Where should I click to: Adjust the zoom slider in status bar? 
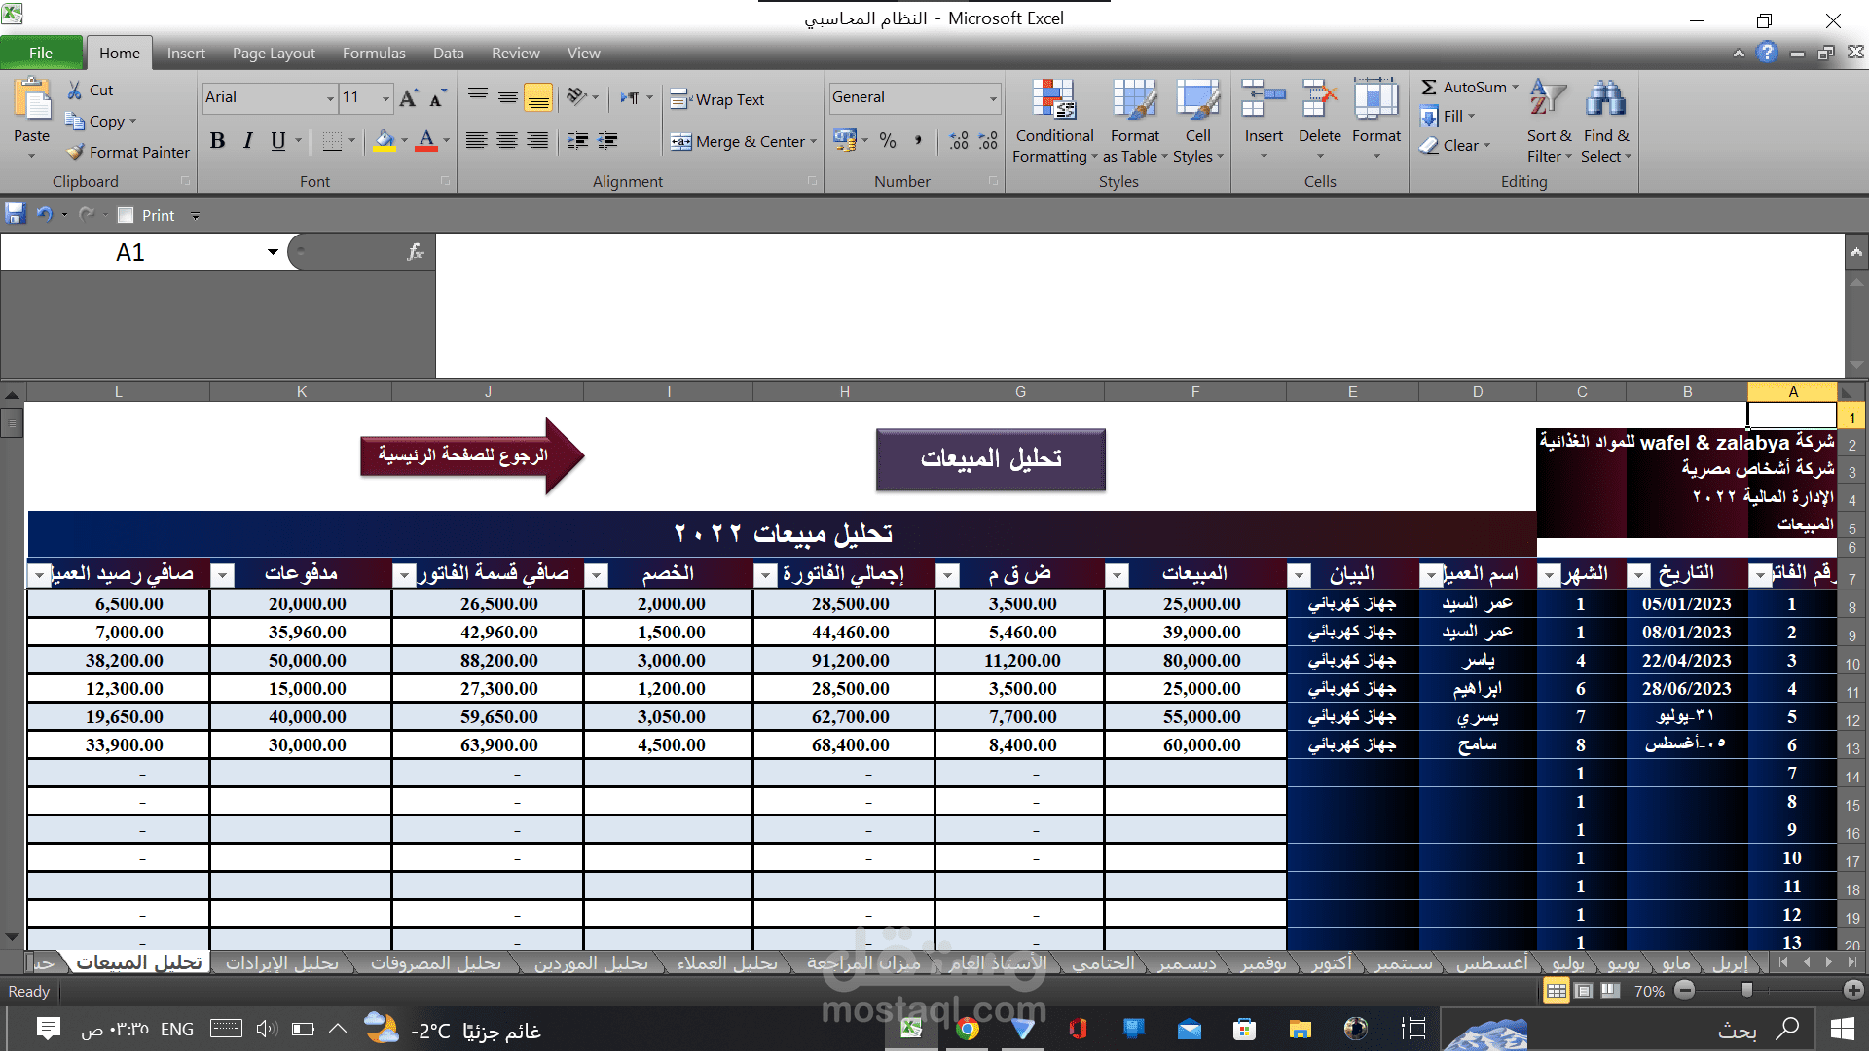[x=1747, y=991]
